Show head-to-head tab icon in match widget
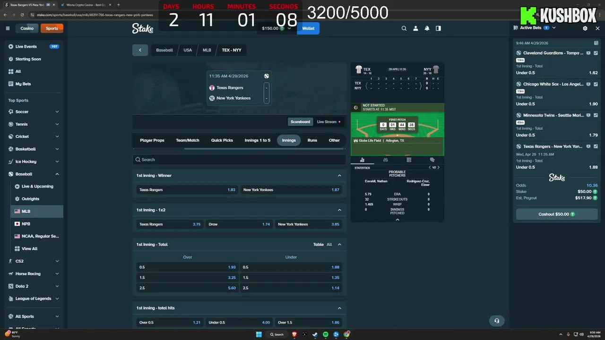Image resolution: width=605 pixels, height=340 pixels. point(432,160)
